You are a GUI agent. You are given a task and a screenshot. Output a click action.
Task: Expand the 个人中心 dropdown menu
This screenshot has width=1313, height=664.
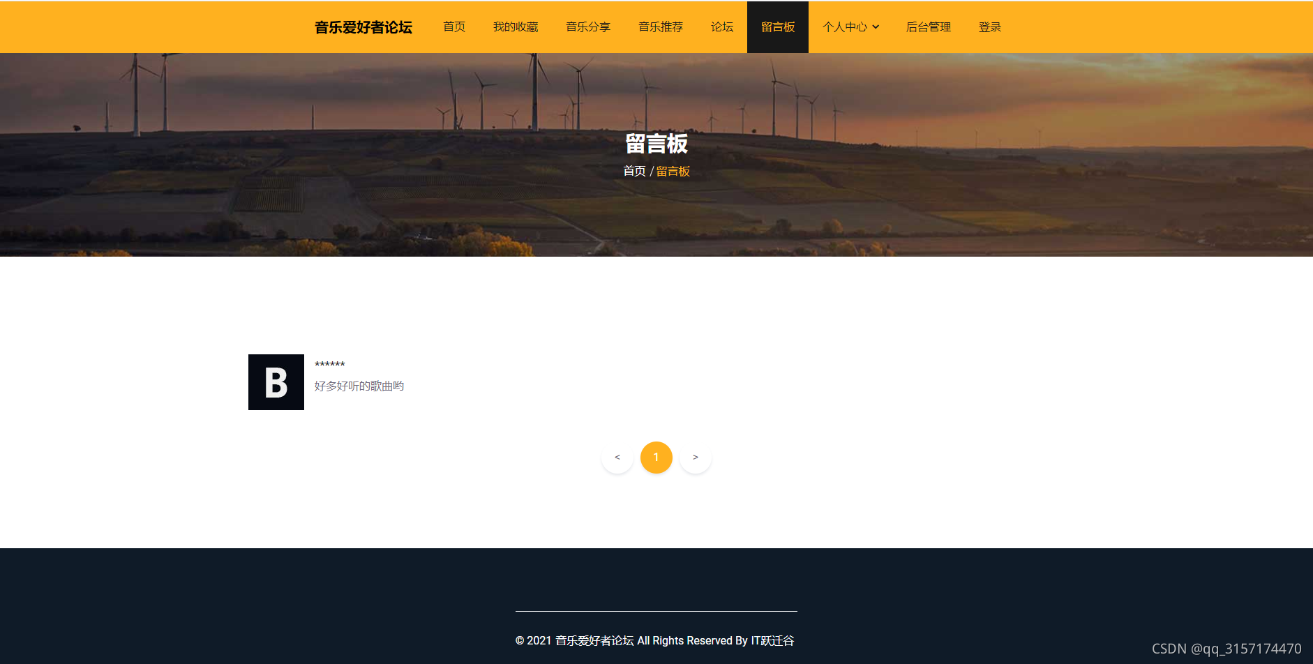(850, 27)
